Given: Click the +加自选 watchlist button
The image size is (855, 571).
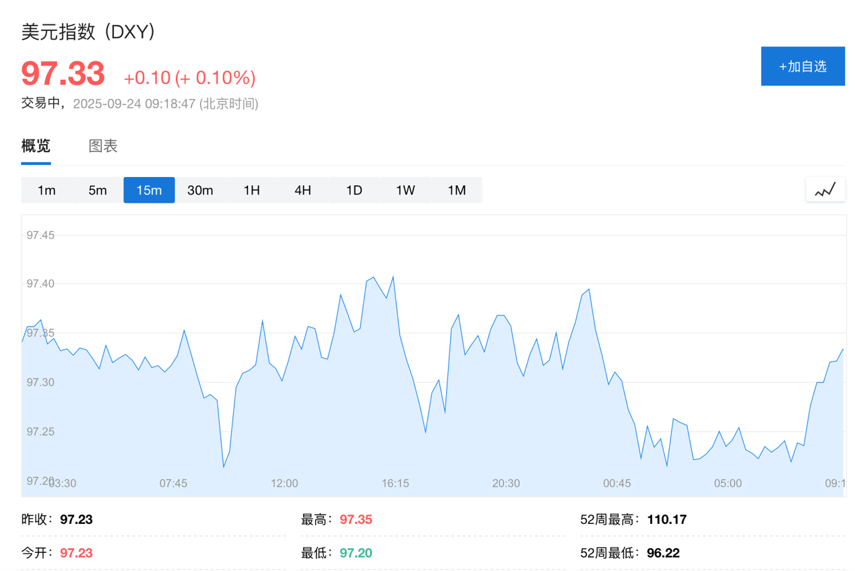Looking at the screenshot, I should coord(802,65).
